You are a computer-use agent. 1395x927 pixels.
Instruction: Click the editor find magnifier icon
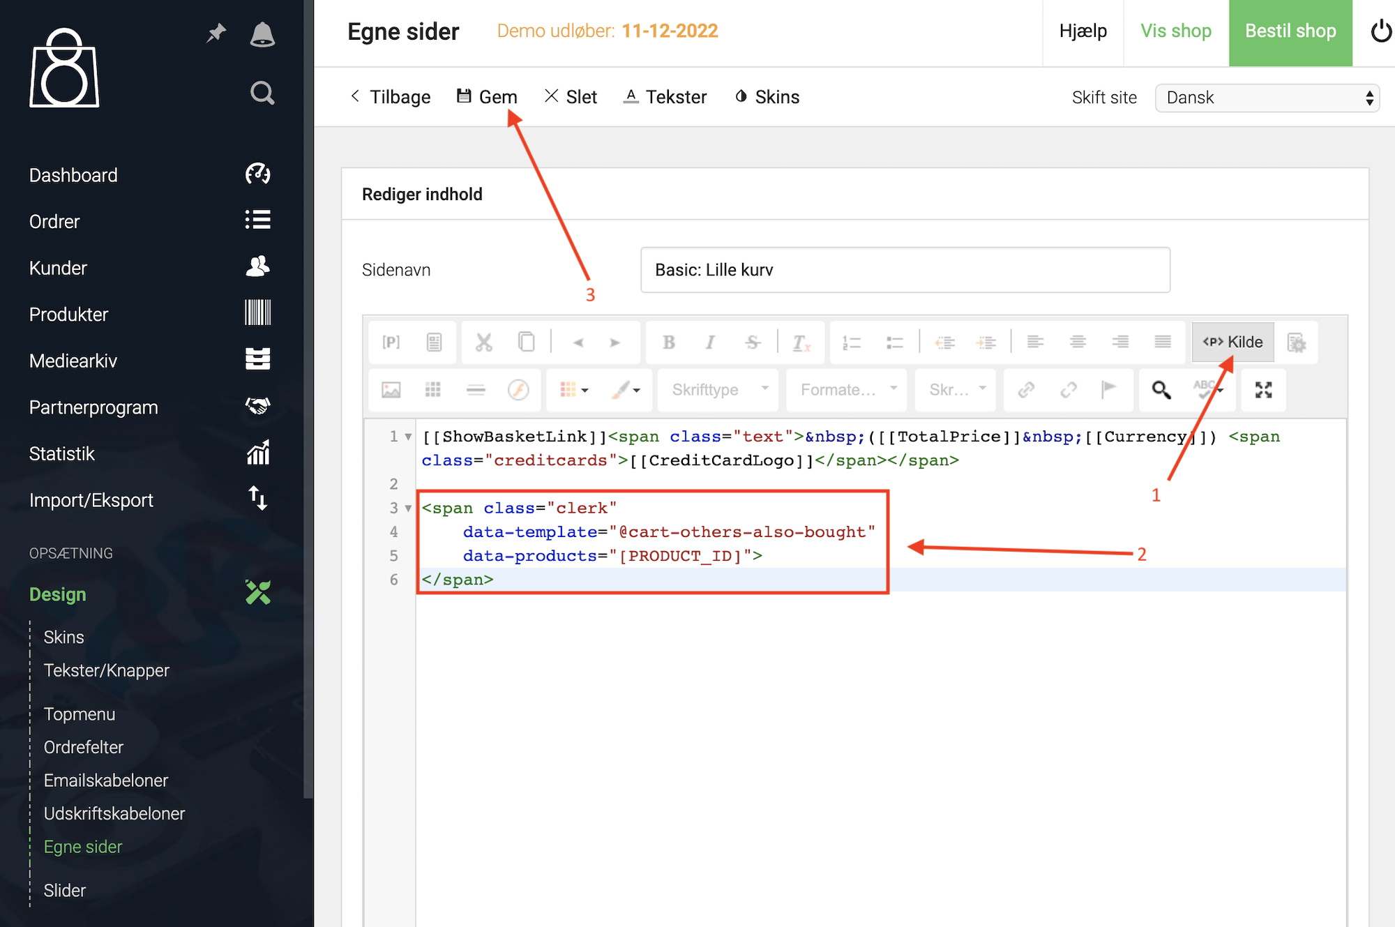(1161, 389)
